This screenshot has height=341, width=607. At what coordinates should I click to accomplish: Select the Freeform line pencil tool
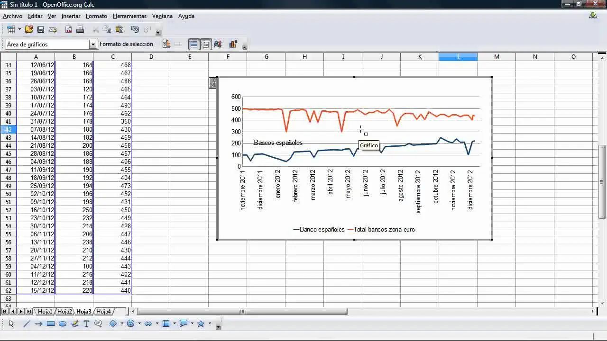point(74,324)
